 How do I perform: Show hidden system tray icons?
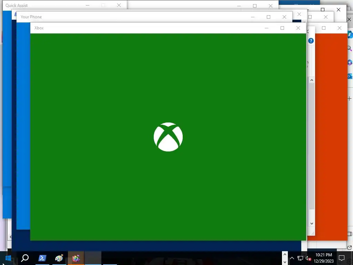(292, 258)
